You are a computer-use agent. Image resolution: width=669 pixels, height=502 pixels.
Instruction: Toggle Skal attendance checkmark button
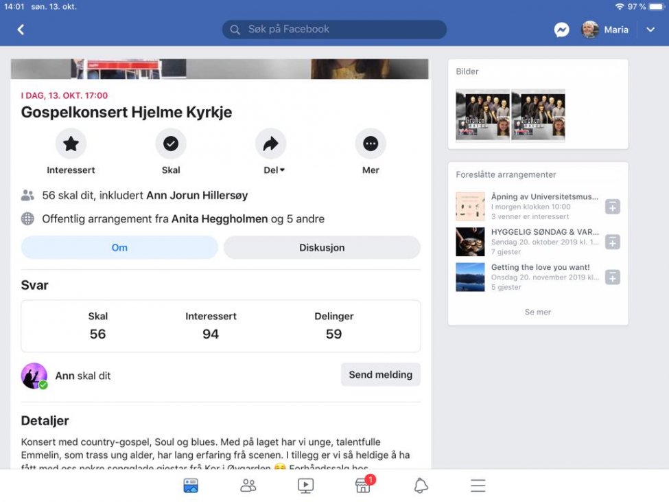click(x=171, y=144)
